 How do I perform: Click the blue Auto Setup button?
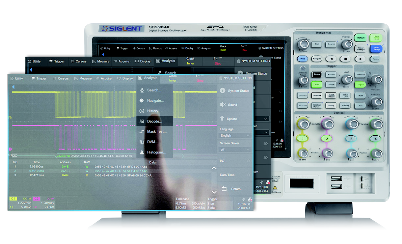click(376, 49)
